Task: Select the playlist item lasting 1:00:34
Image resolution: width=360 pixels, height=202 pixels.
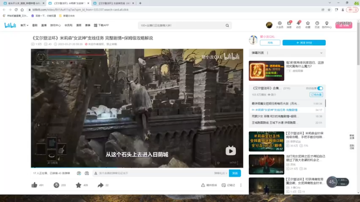Action: tap(287, 104)
